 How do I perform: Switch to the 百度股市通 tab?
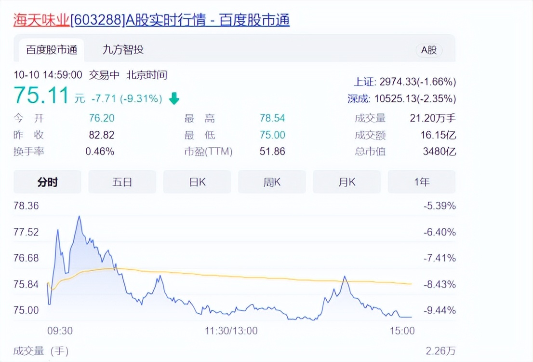coord(52,50)
